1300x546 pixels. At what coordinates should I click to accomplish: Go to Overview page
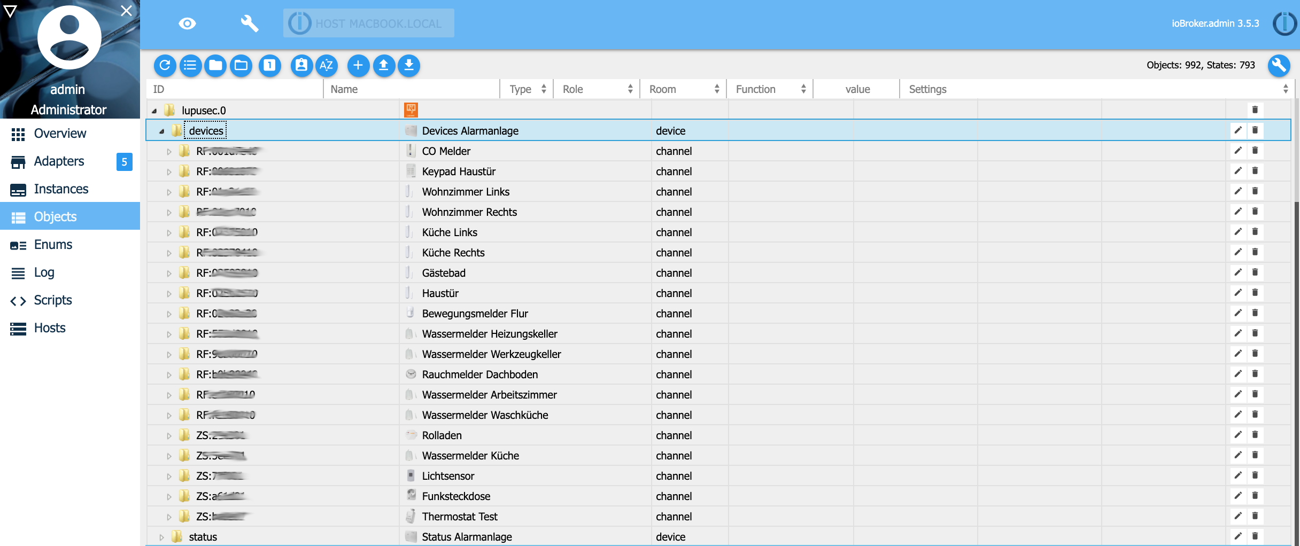(x=70, y=134)
